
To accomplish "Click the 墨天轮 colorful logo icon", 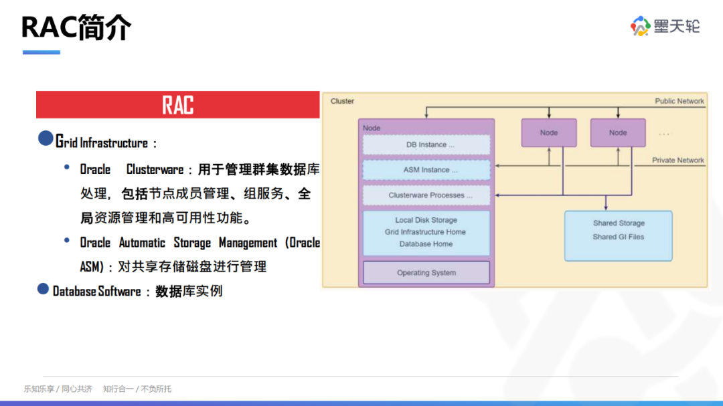I will (x=640, y=26).
